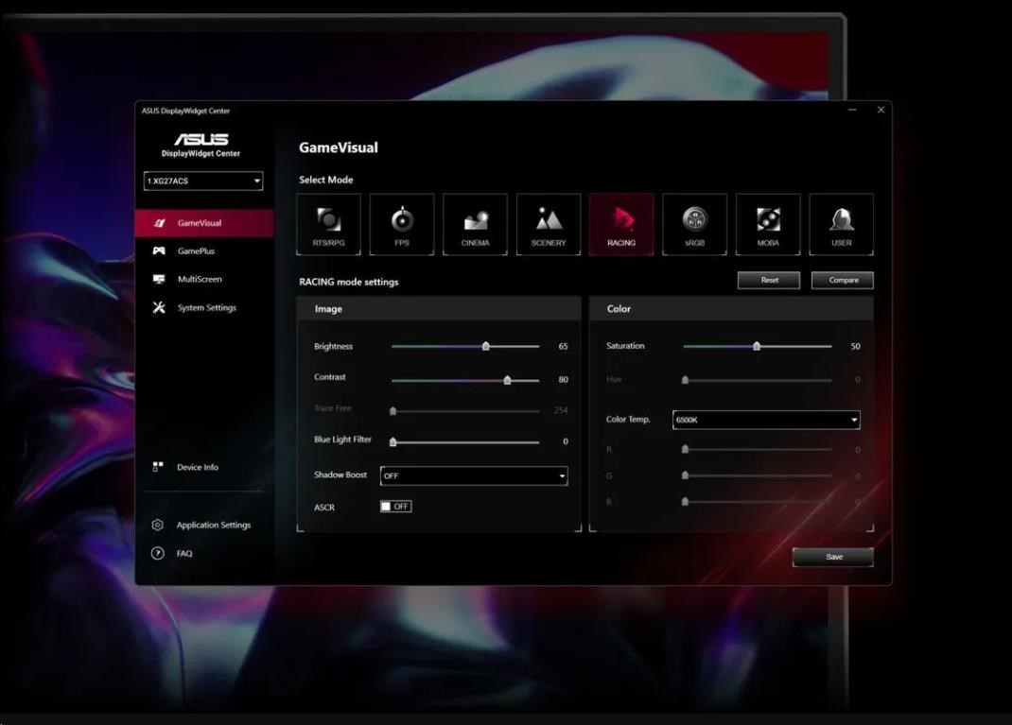Viewport: 1012px width, 725px height.
Task: Click the Blue Light Filter slider handle
Action: pos(393,441)
